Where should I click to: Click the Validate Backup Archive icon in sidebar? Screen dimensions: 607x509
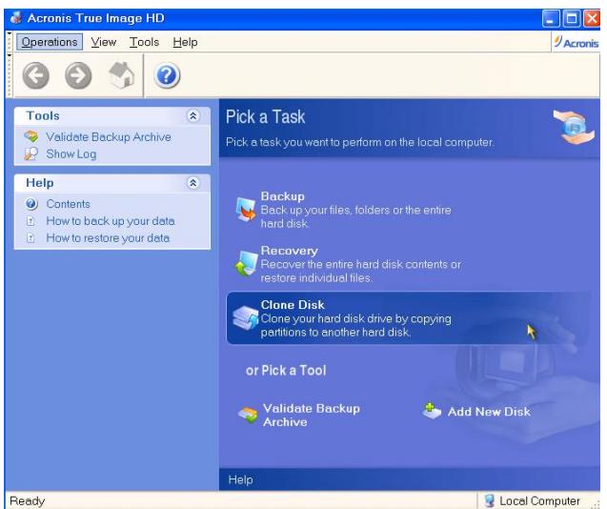pyautogui.click(x=30, y=136)
